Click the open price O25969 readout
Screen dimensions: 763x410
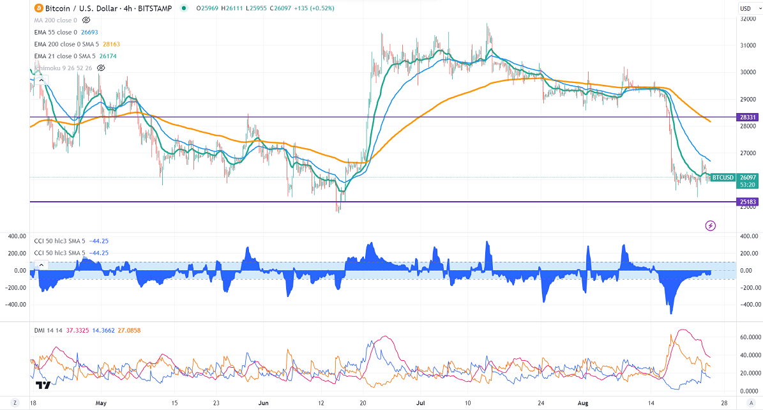click(207, 8)
